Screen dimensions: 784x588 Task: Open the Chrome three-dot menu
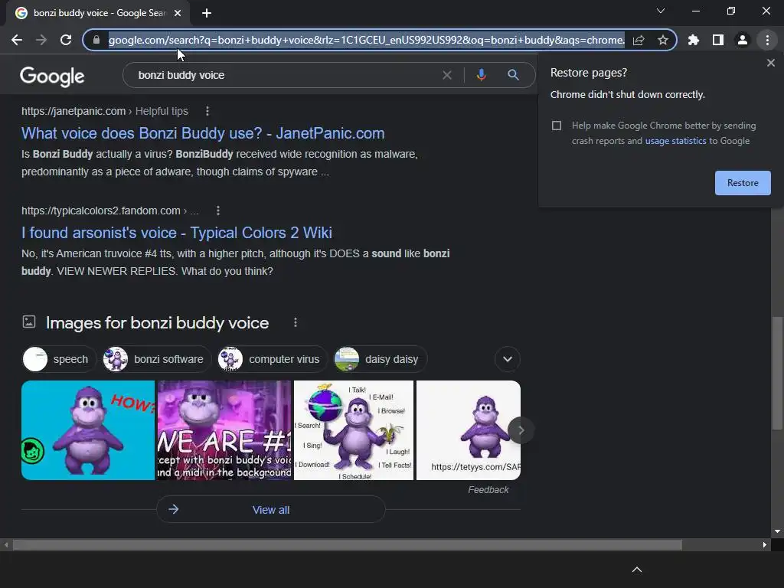pos(767,40)
